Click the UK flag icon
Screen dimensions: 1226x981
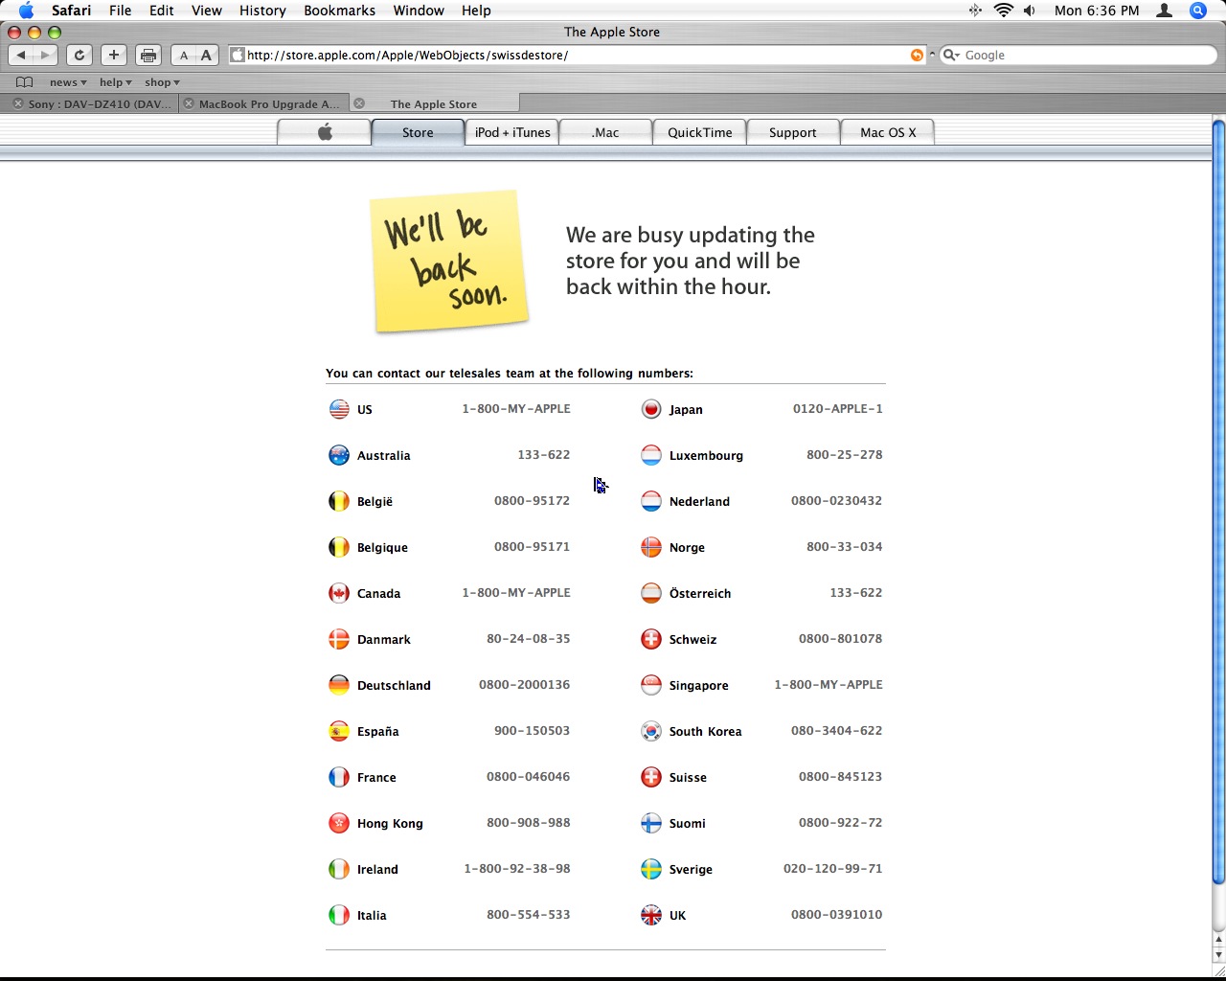point(651,915)
